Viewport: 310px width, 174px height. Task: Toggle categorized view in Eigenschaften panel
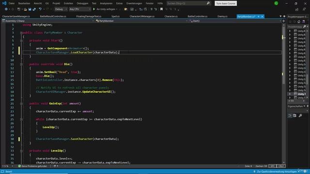click(290, 116)
